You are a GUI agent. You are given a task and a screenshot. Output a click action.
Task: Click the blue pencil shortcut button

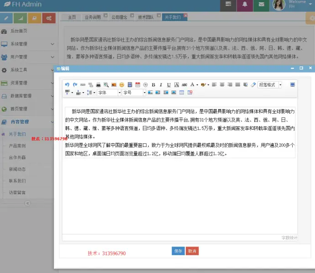click(6, 18)
